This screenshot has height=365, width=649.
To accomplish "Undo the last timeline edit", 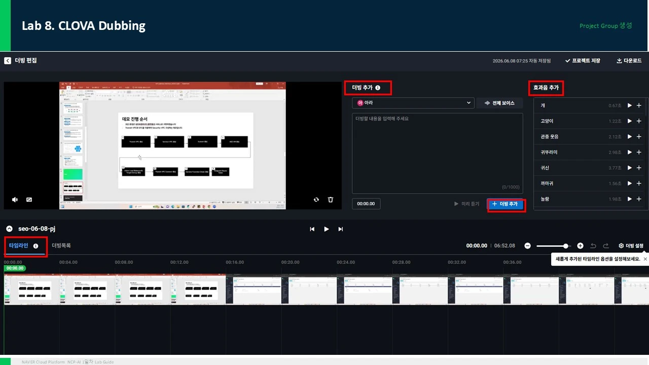I will [594, 246].
